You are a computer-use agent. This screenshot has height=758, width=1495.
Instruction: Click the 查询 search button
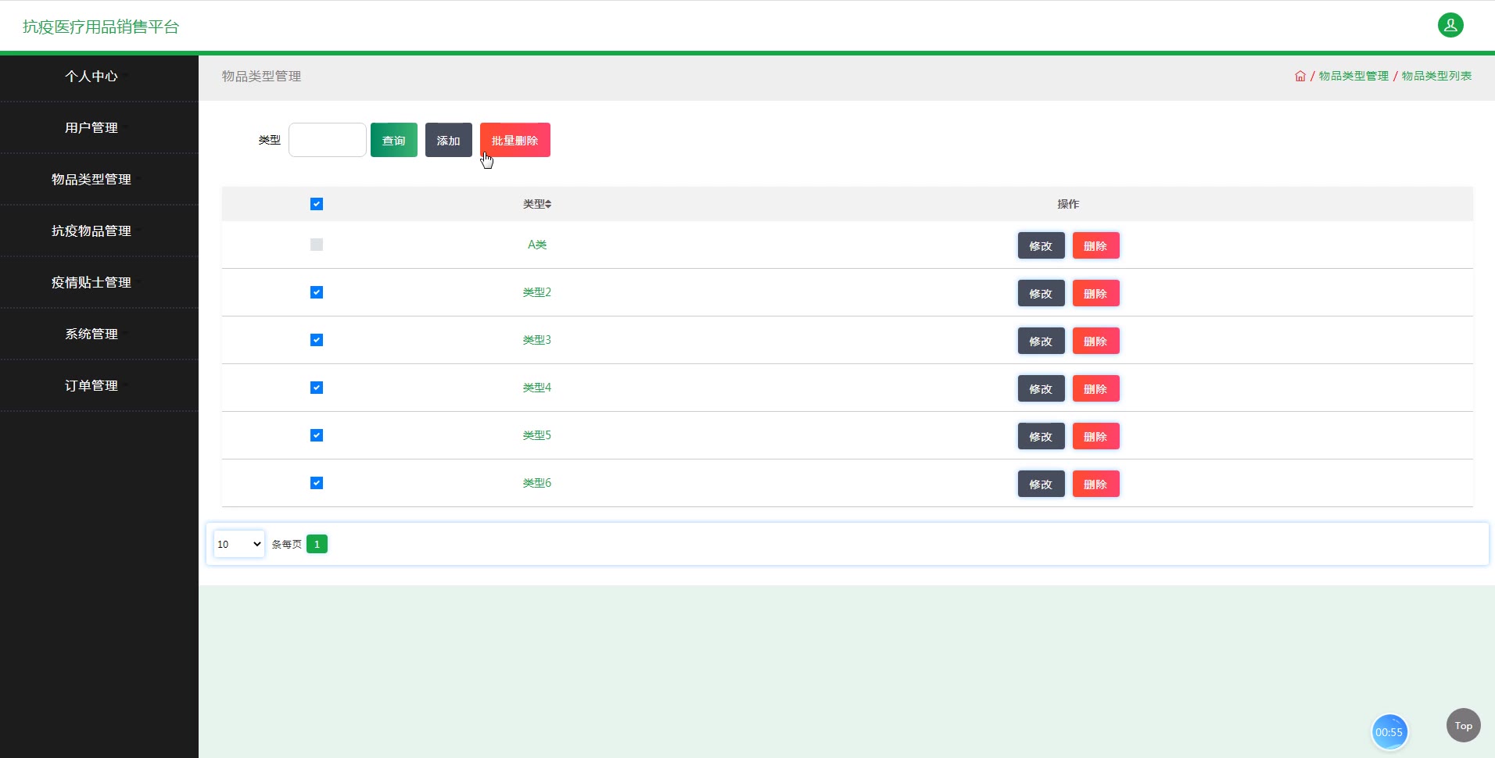pos(394,140)
